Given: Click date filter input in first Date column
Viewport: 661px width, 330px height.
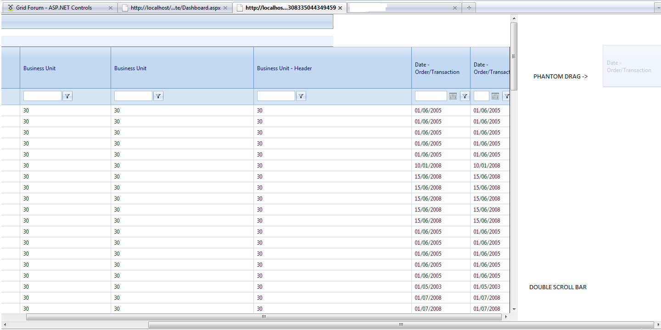Looking at the screenshot, I should [431, 96].
